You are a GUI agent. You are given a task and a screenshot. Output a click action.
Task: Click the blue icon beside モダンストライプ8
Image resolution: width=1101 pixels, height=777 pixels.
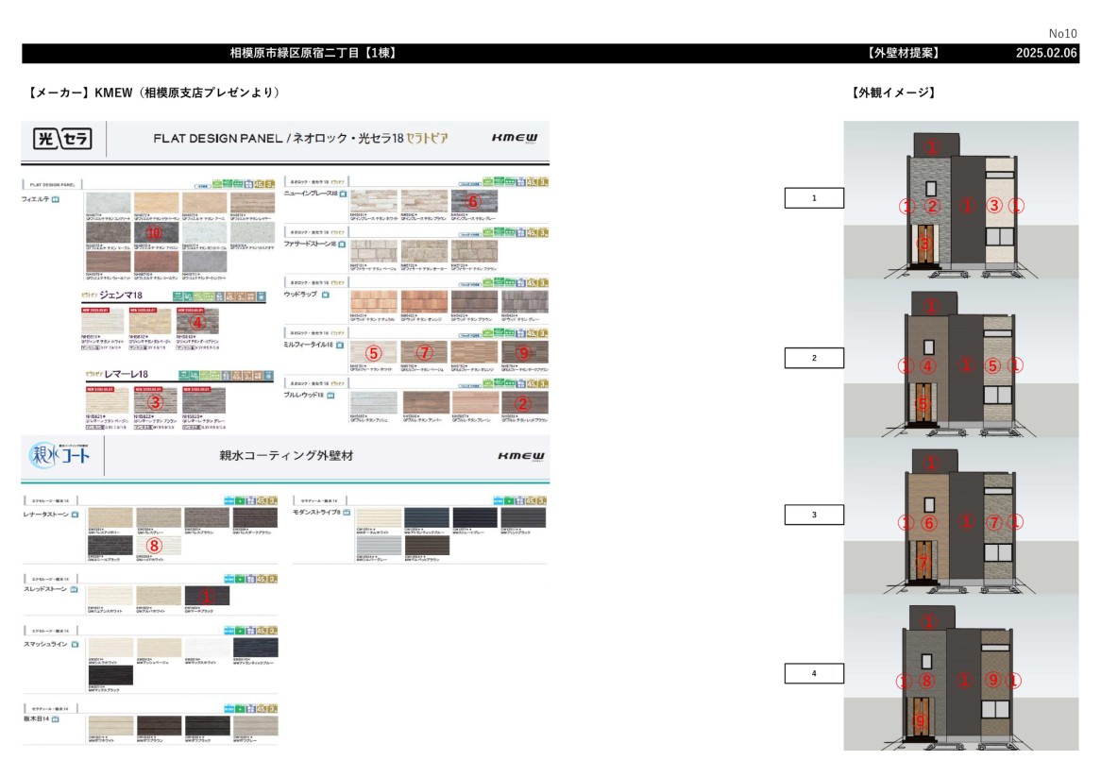click(x=347, y=513)
